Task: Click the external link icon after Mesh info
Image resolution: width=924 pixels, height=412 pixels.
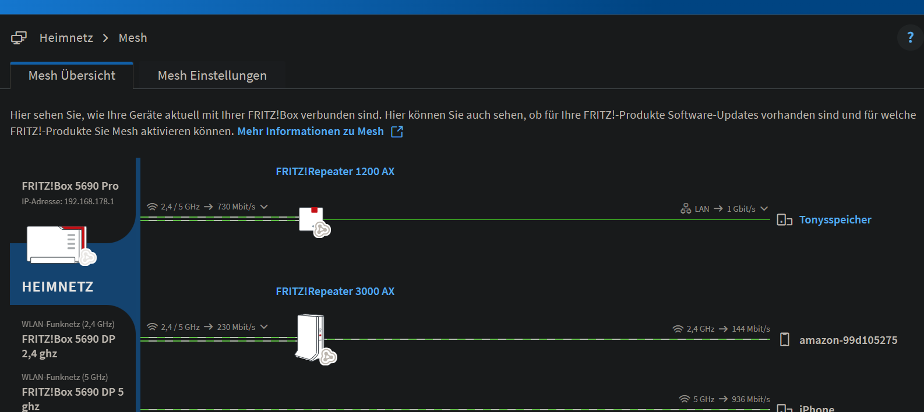Action: (x=397, y=132)
